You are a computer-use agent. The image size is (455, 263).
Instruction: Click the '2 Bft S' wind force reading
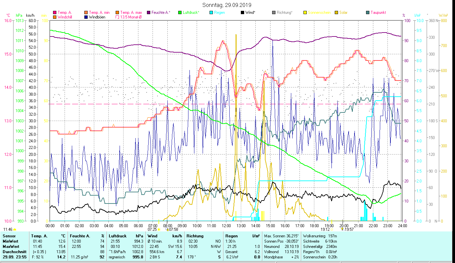point(154,257)
